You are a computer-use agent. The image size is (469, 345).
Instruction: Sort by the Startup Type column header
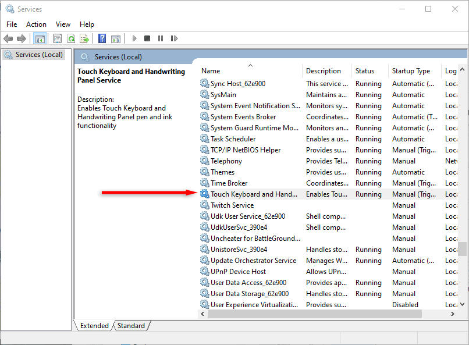click(411, 71)
